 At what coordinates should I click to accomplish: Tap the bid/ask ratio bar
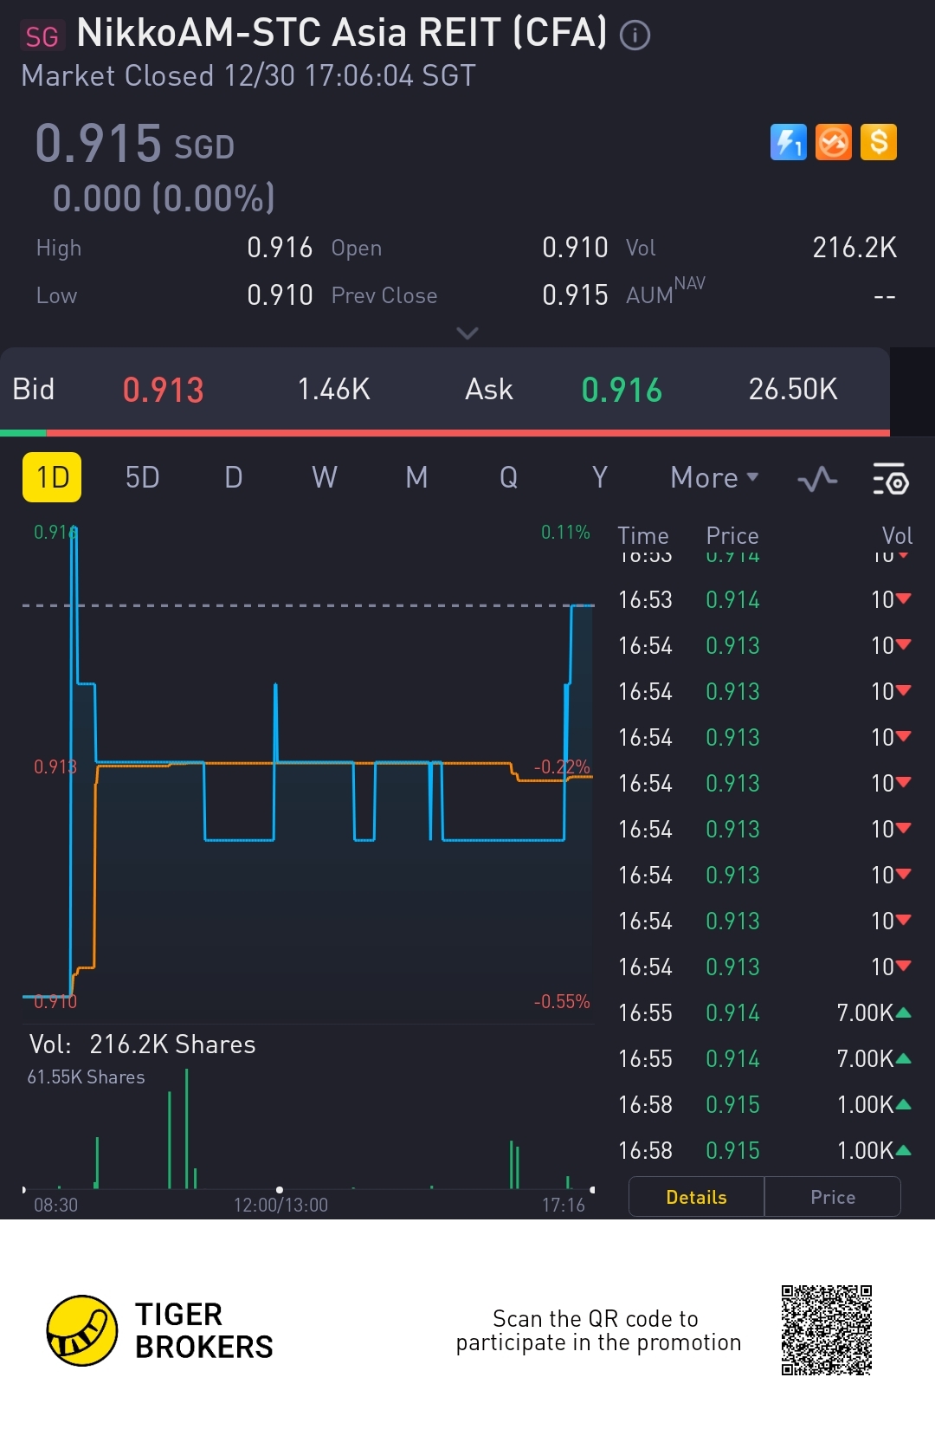pyautogui.click(x=445, y=432)
